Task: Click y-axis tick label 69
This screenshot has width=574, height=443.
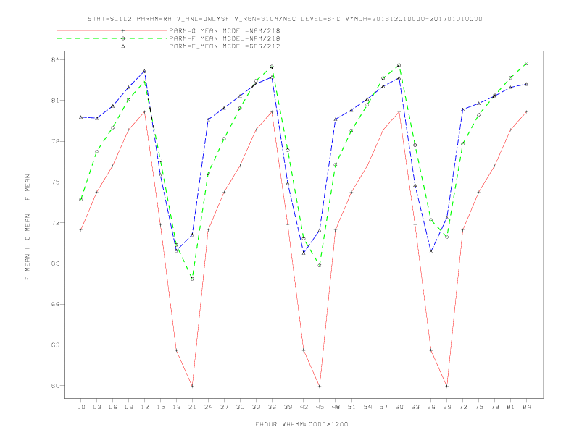Action: 55,263
